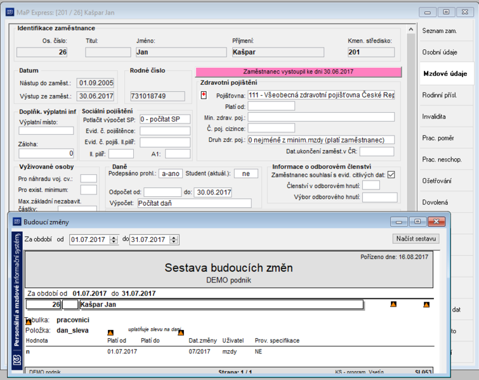479x380 pixels.
Task: Click the Kmen. středisko field 201
Action: pyautogui.click(x=371, y=52)
